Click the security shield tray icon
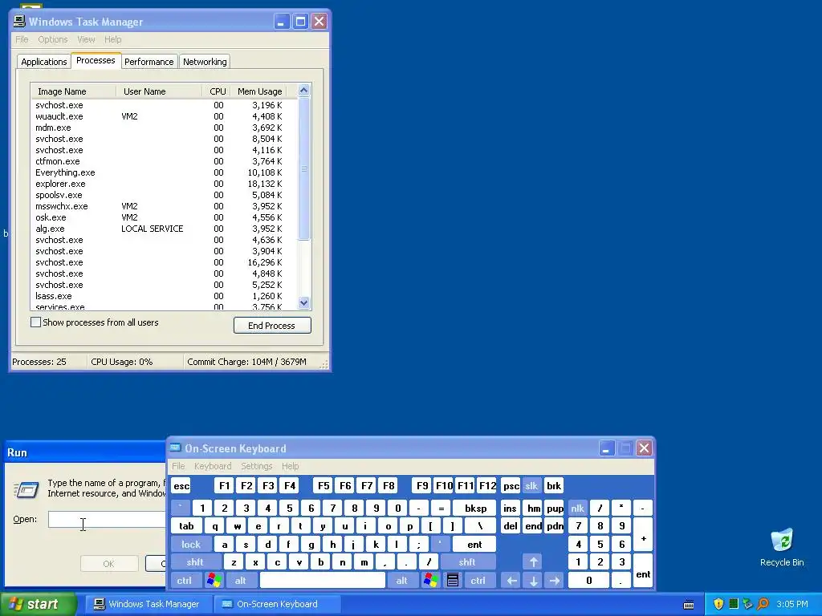The image size is (822, 616). coord(718,604)
